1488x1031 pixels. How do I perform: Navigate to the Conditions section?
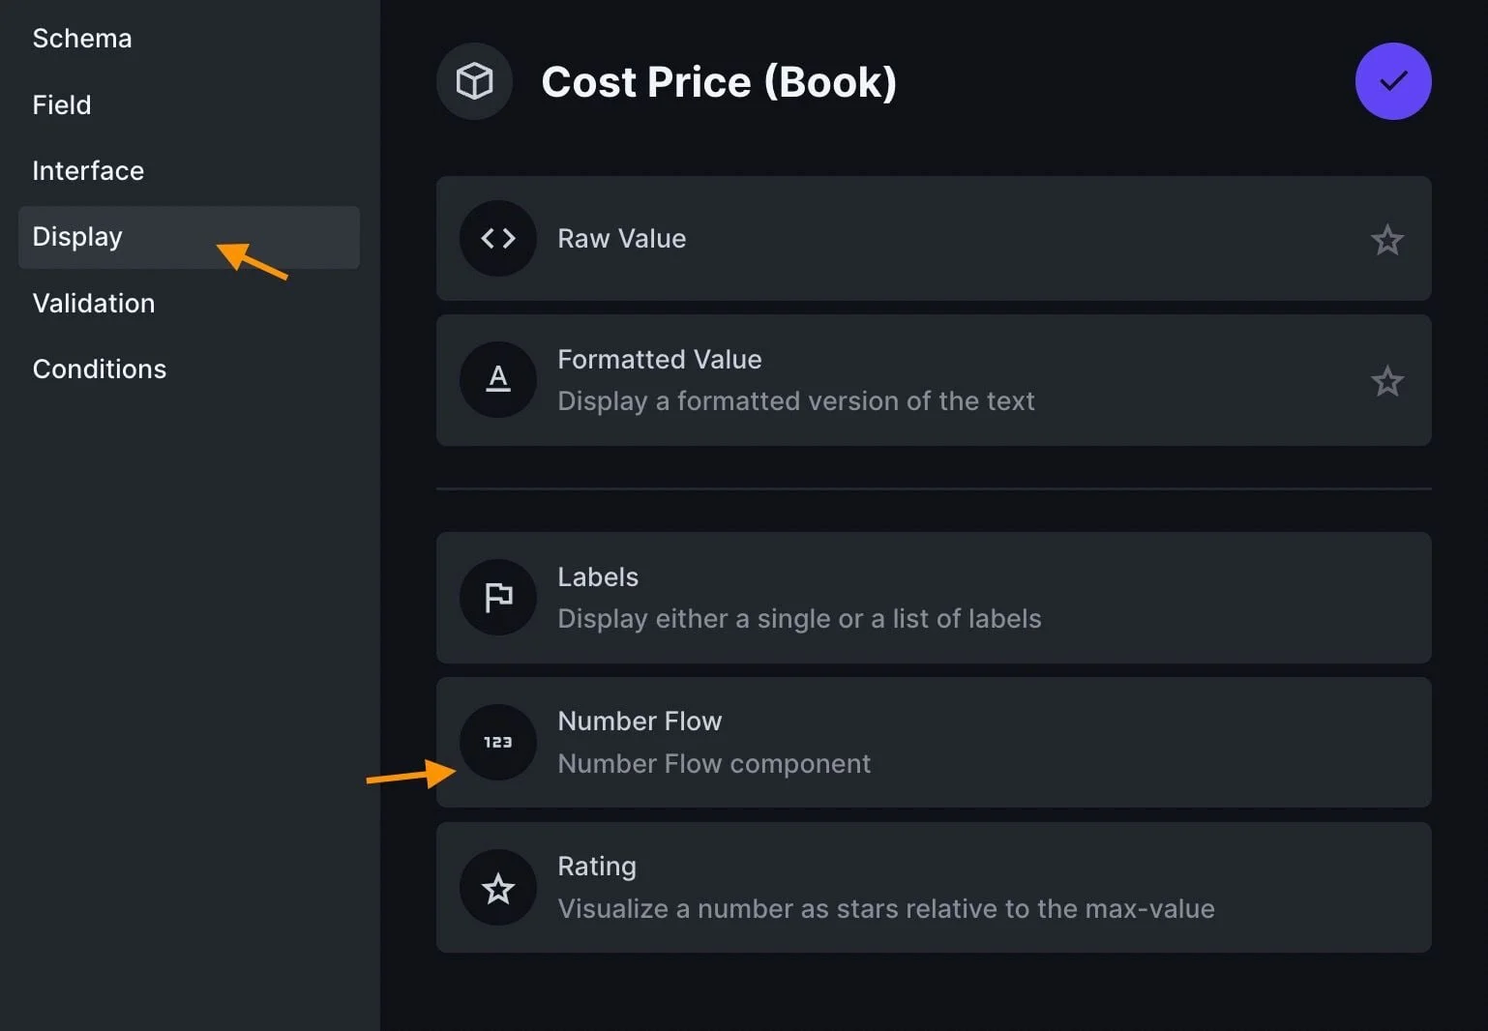[100, 369]
